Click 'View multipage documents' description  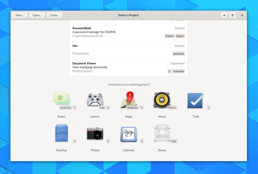point(90,67)
